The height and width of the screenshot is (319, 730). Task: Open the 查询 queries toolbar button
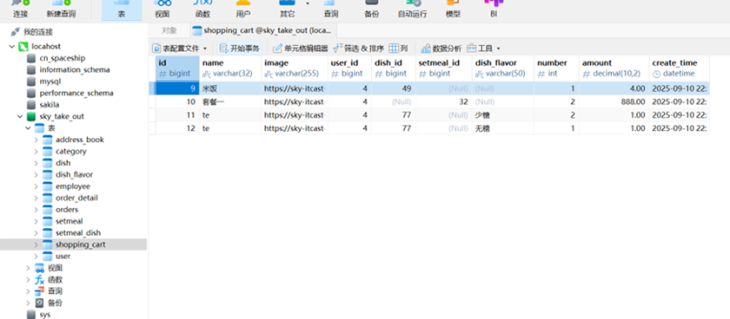[x=331, y=10]
